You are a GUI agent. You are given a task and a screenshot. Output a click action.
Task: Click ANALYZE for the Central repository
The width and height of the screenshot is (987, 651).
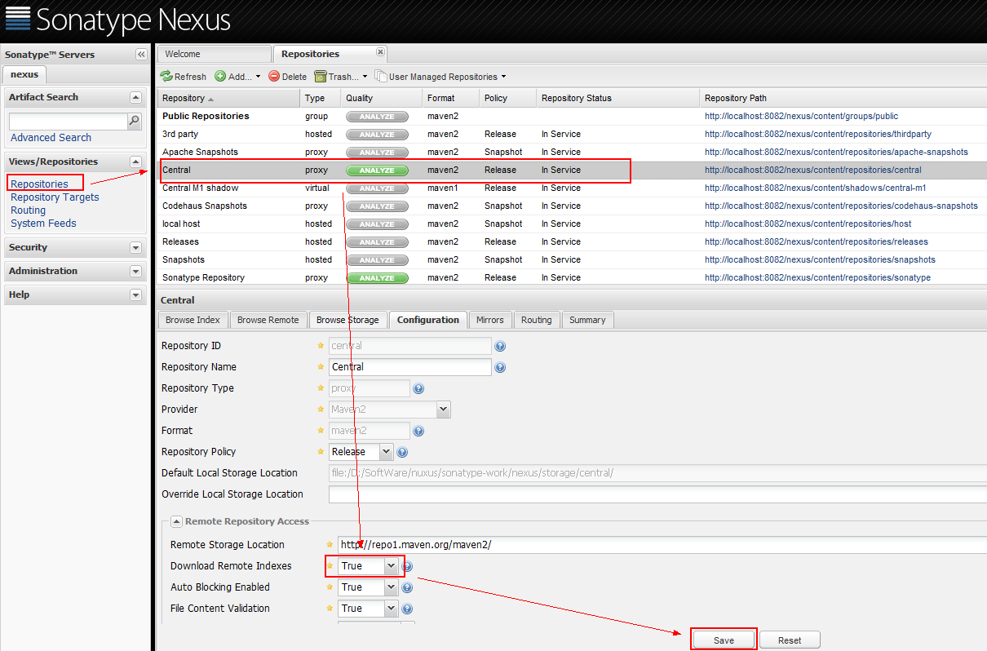click(377, 170)
